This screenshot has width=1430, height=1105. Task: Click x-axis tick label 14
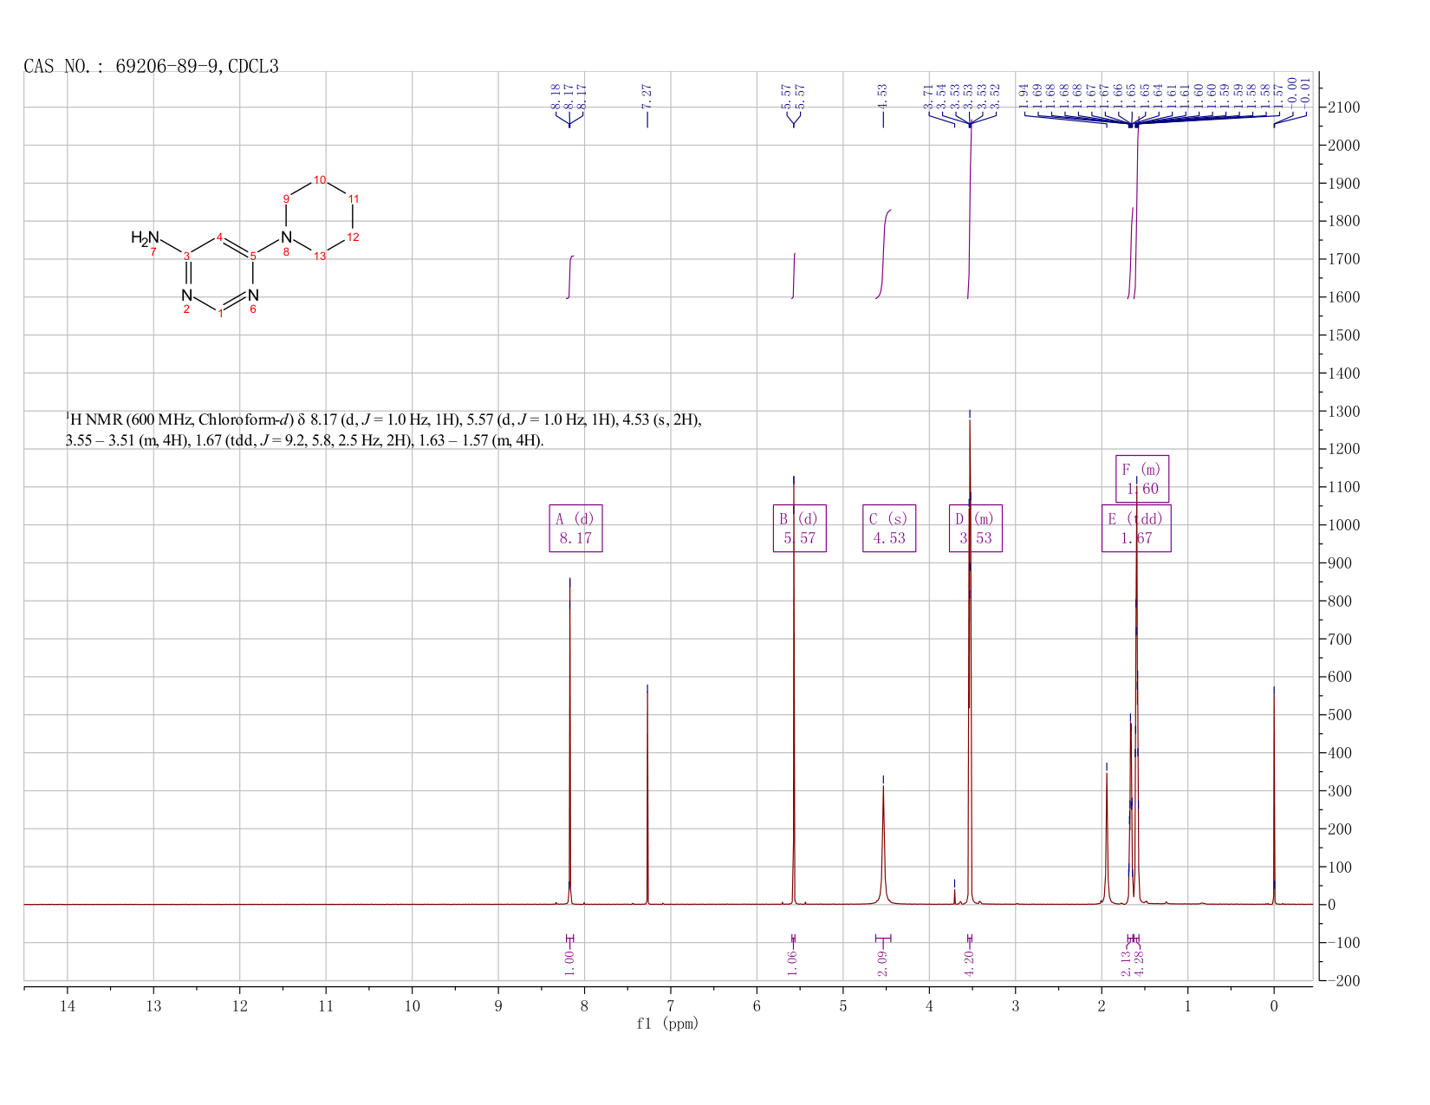68,1005
